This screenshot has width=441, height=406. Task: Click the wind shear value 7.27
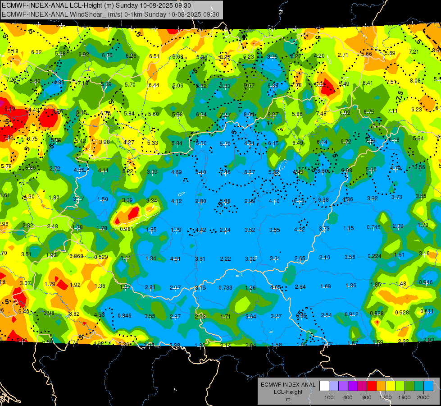(x=225, y=115)
